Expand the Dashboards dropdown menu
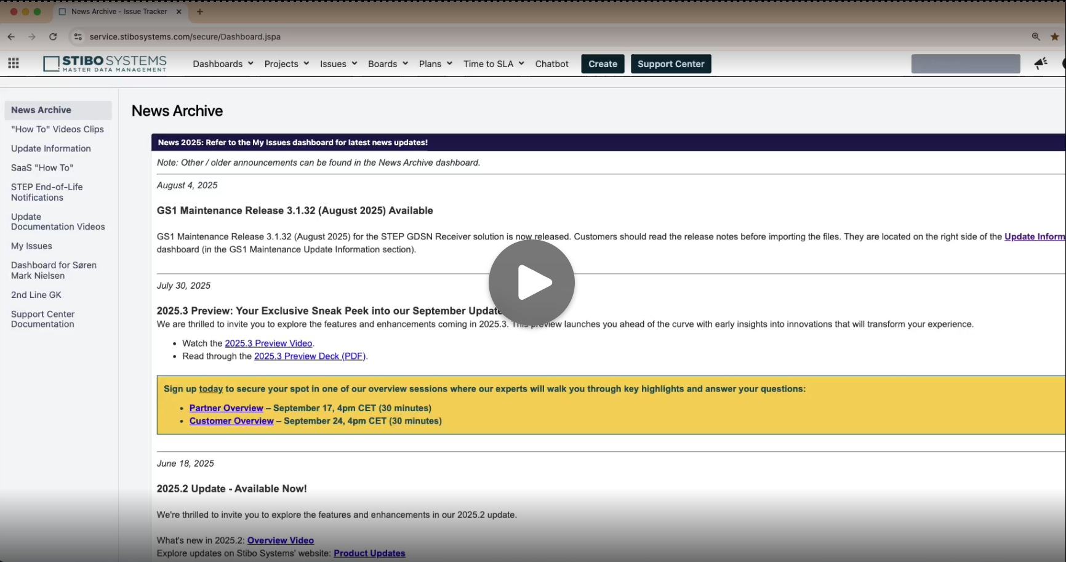The width and height of the screenshot is (1066, 562). coord(223,64)
